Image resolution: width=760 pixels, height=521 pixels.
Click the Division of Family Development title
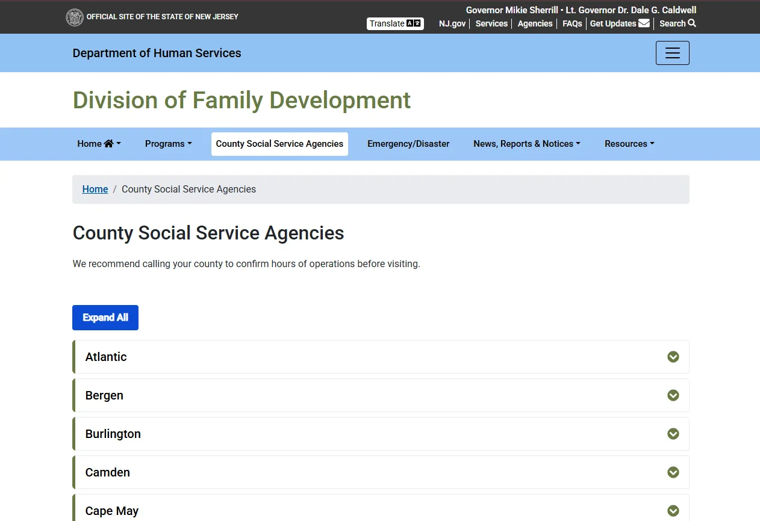point(241,100)
